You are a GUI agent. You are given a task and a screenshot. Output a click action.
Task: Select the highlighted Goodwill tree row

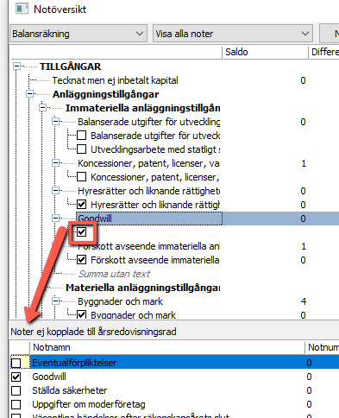[x=149, y=218]
